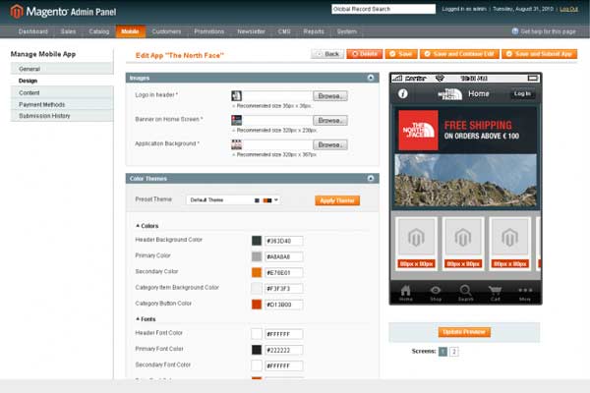Open the Preset Theme dropdown
This screenshot has height=393, width=590.
point(234,200)
